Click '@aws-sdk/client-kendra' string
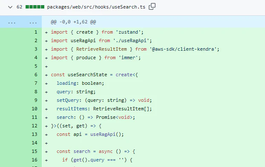This screenshot has width=265, height=167. point(183,49)
